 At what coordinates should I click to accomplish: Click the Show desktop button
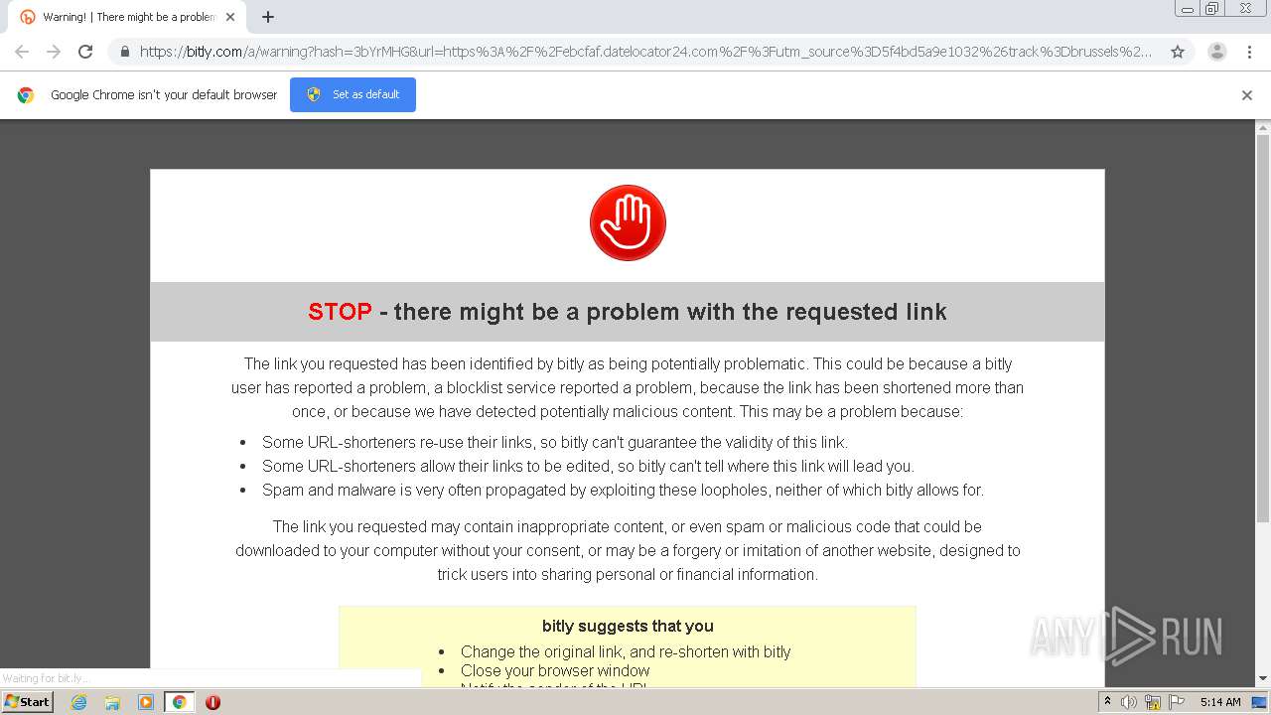pyautogui.click(x=1260, y=702)
